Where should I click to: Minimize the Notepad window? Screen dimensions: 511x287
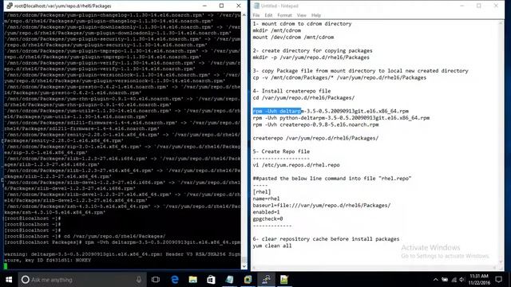[x=461, y=6]
